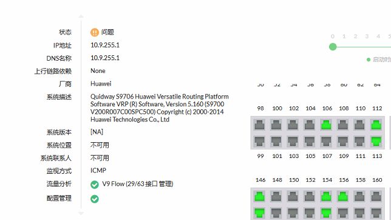
Task: Click the IP address 10.9.255.1 value
Action: point(105,45)
